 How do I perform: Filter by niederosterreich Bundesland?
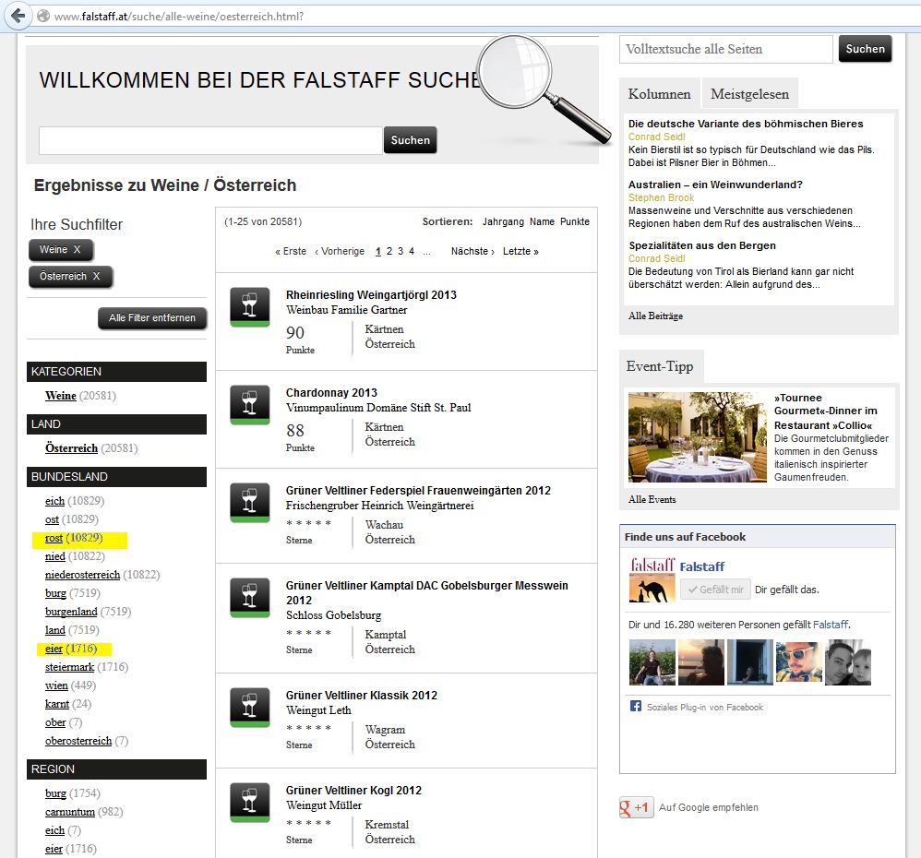pyautogui.click(x=82, y=575)
